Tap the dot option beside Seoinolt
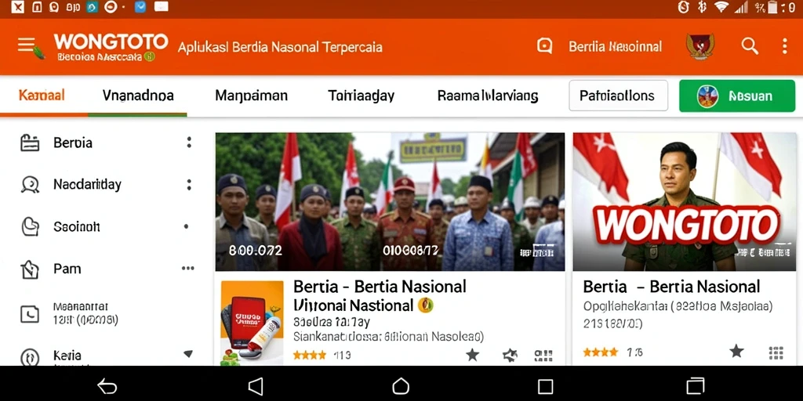The height and width of the screenshot is (401, 803). [186, 226]
